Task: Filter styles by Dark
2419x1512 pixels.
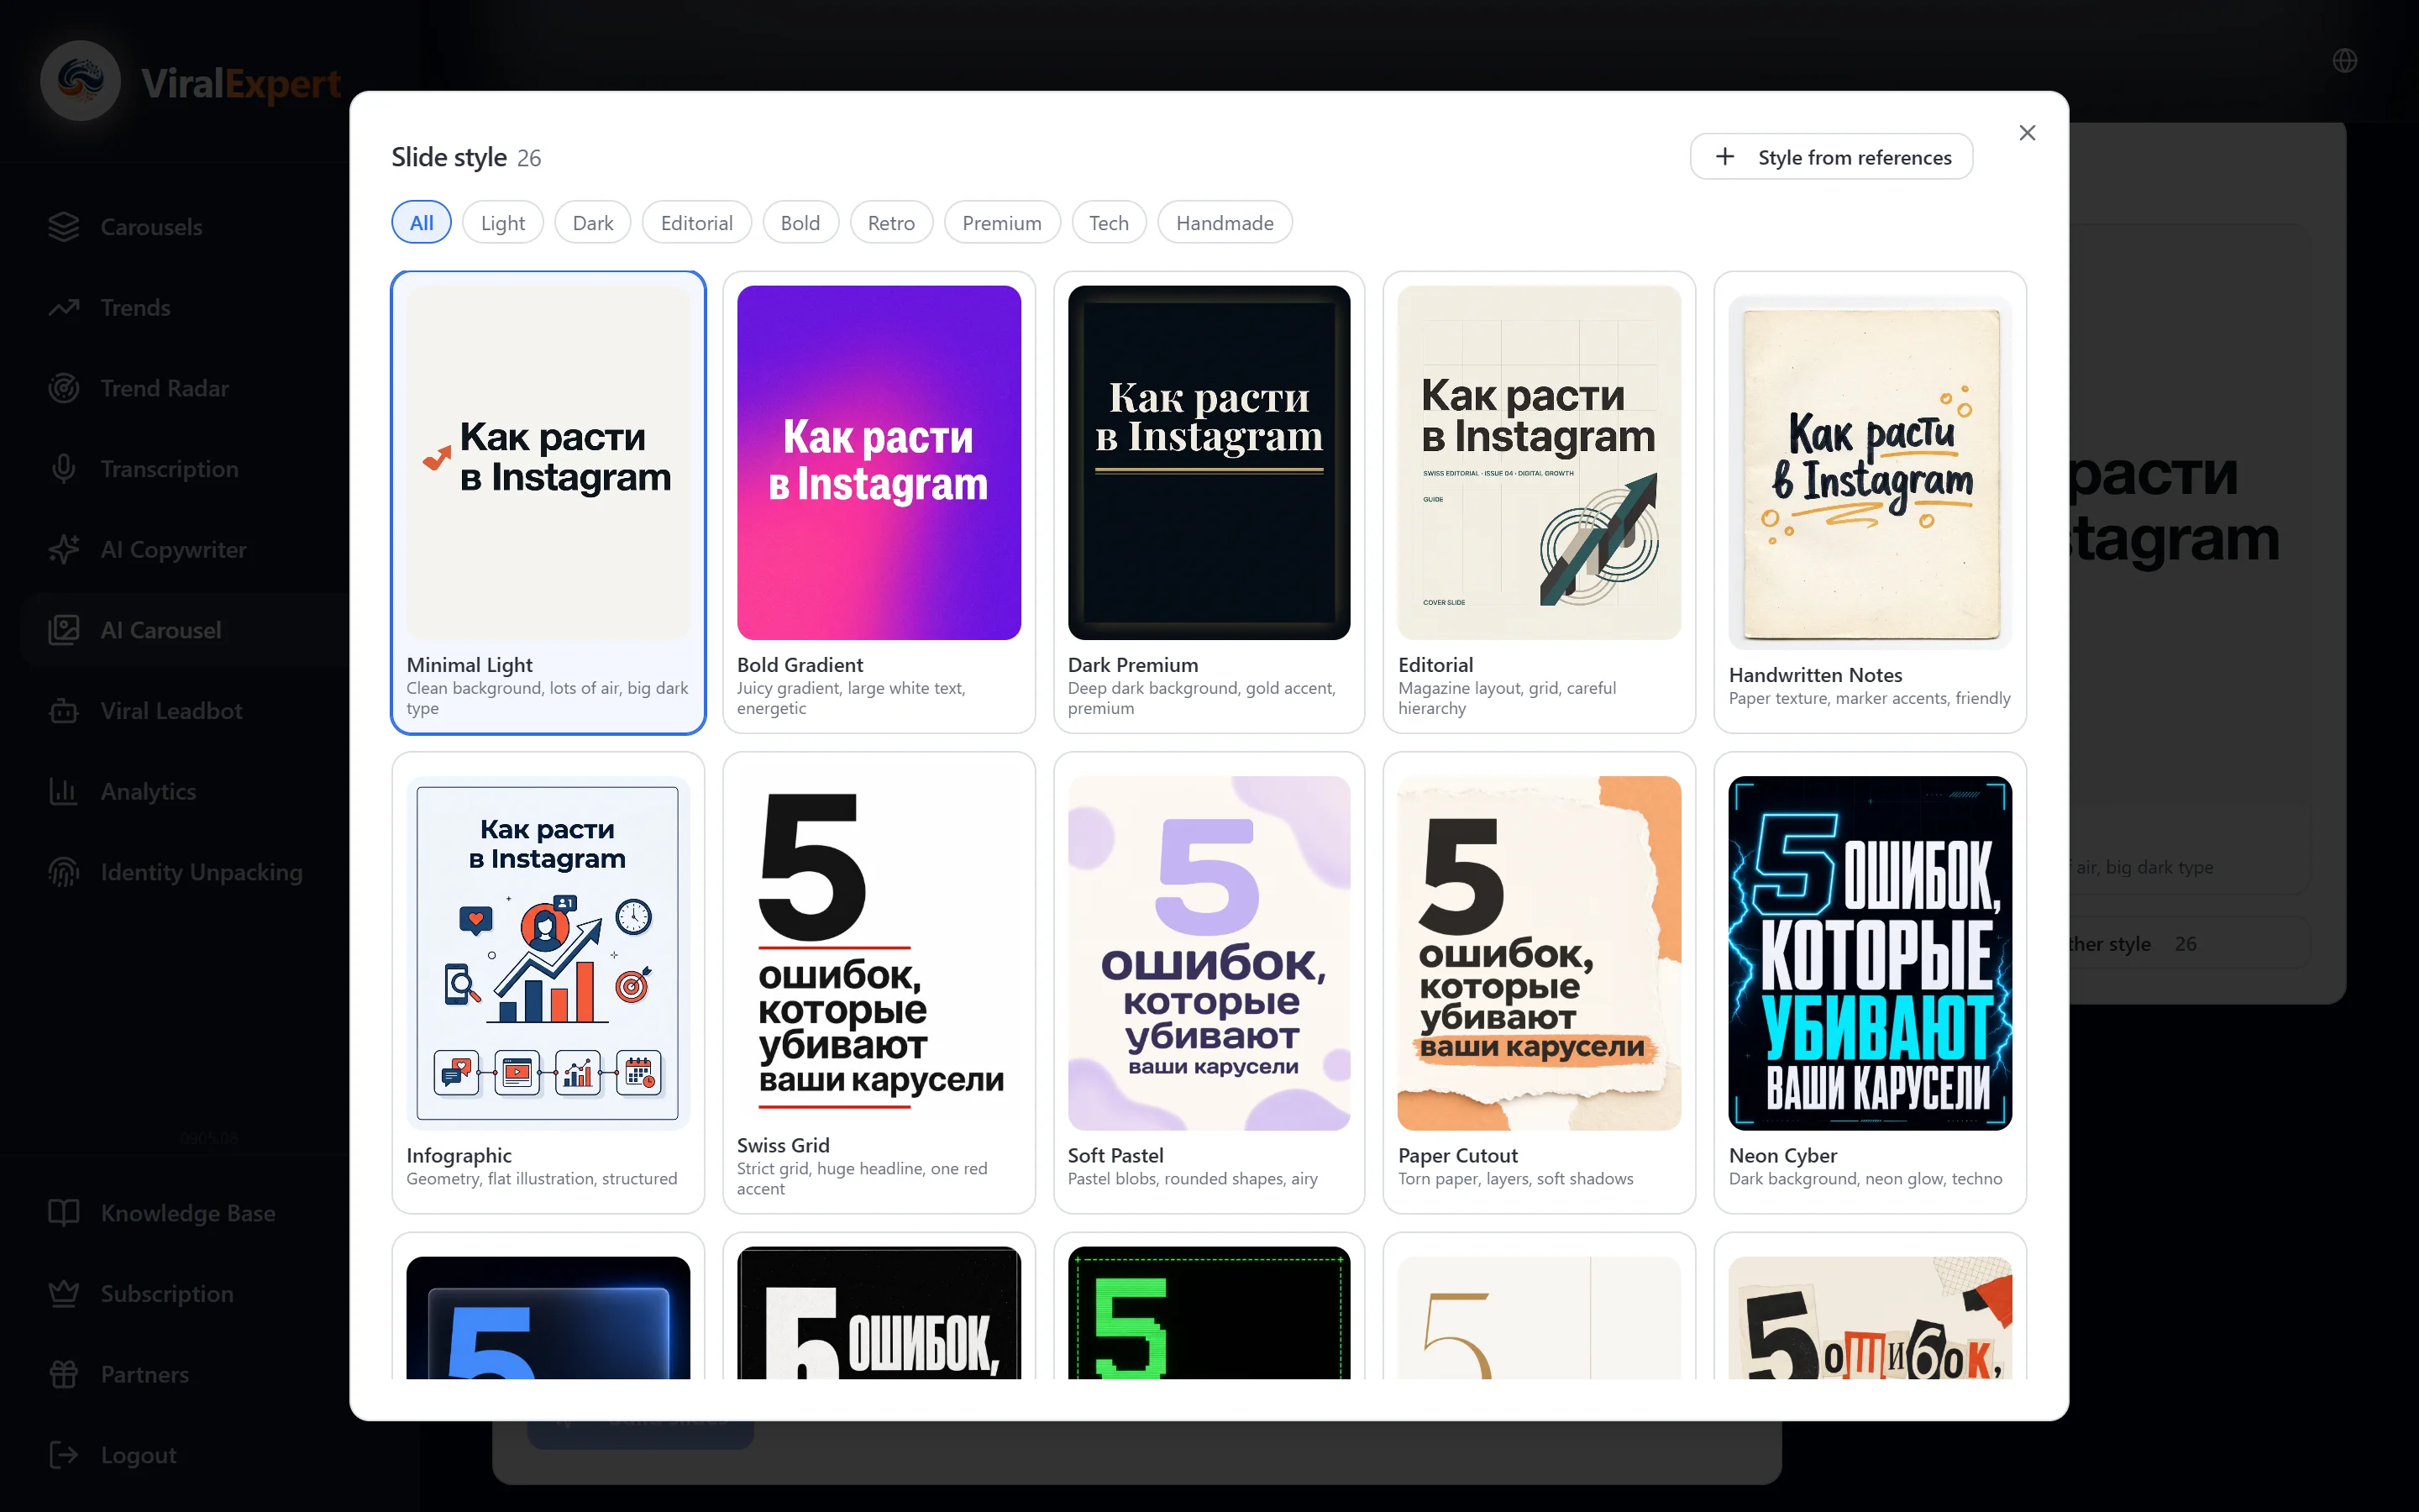Action: (x=593, y=223)
